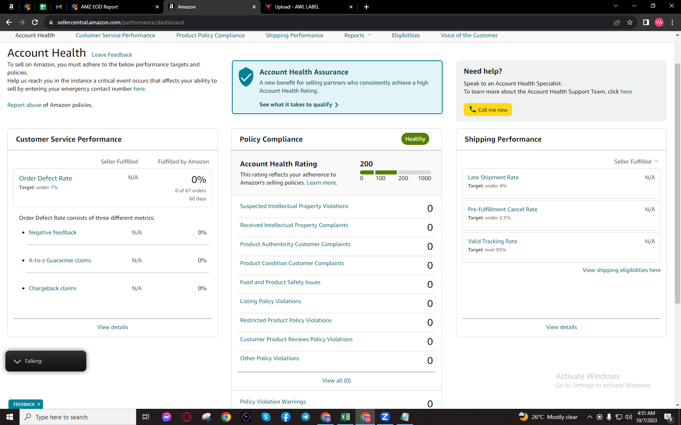Open the Seller Fulfilled dropdown in Shipping Performance

pyautogui.click(x=636, y=161)
